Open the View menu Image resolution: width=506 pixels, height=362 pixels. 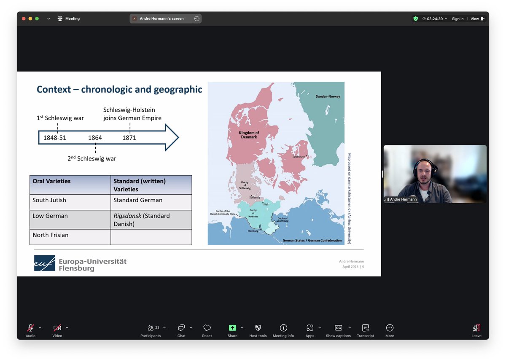[476, 19]
